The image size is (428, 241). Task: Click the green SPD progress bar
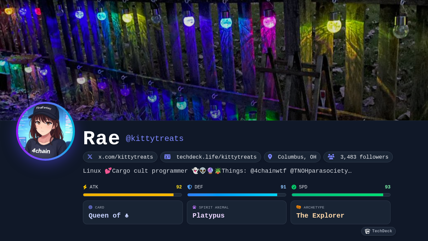coord(341,195)
